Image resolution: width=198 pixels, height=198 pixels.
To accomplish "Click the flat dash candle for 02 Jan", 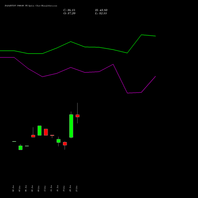I will tap(14, 141).
